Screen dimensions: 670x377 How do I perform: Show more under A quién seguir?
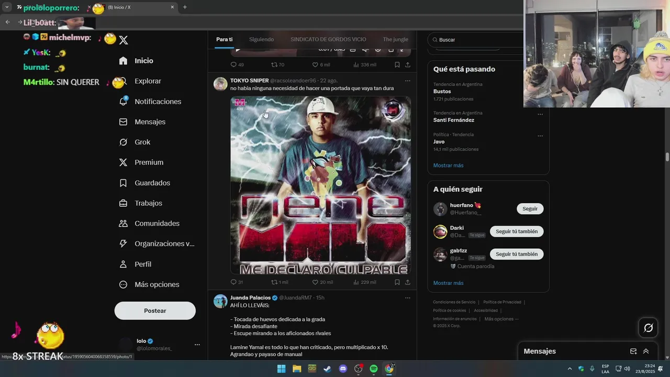(x=448, y=283)
